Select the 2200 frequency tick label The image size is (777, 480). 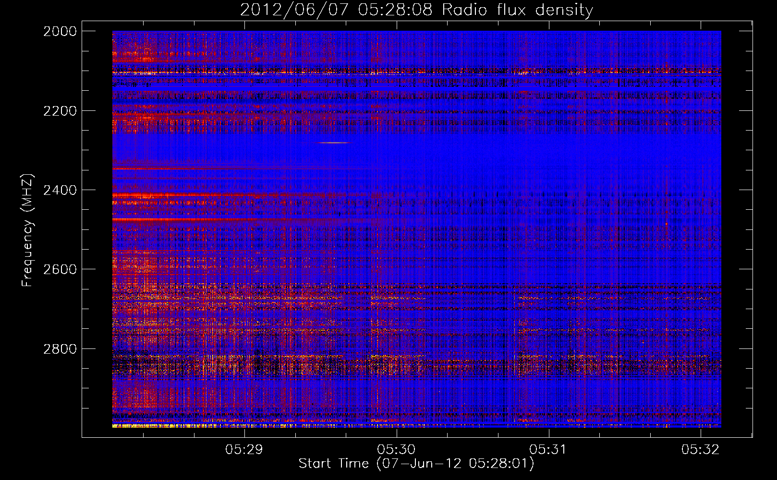click(60, 111)
